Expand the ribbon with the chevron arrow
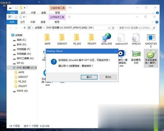164x131 pixels. point(153,22)
